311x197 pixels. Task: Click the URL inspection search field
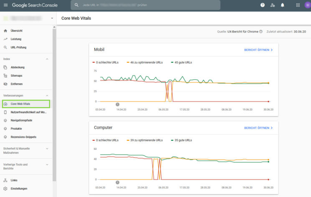point(145,5)
